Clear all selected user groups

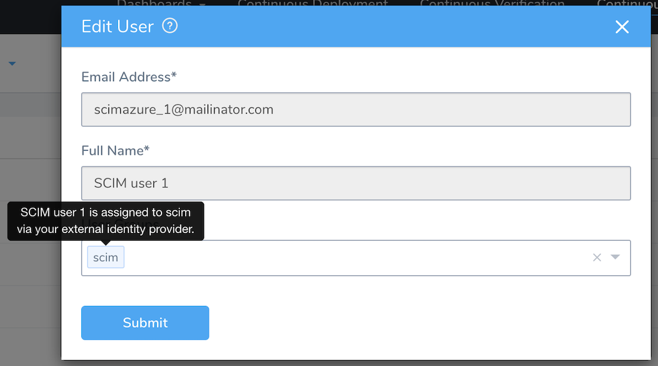coord(597,257)
